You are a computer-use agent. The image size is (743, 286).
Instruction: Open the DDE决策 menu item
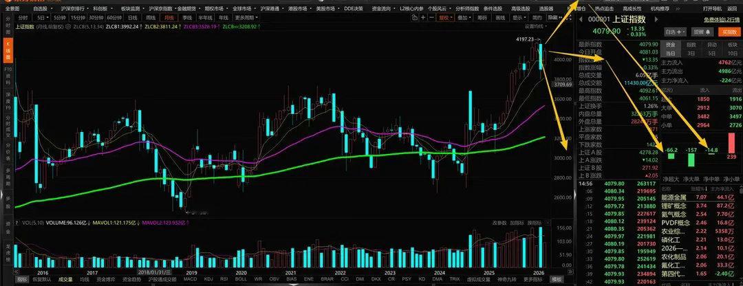pyautogui.click(x=354, y=8)
